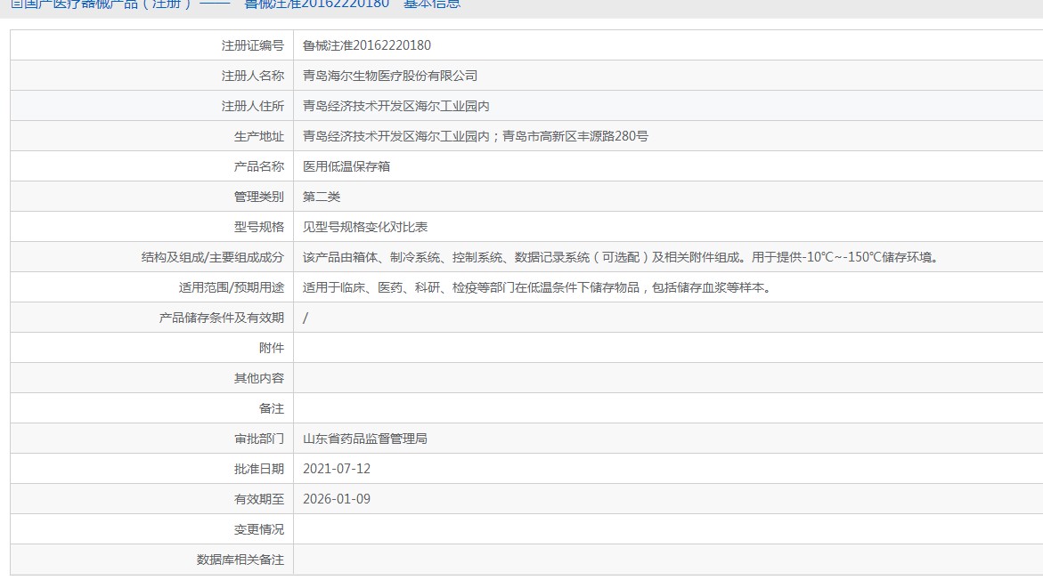
Task: Click the slash value for 产品储存条件及有效期
Action: [x=306, y=318]
